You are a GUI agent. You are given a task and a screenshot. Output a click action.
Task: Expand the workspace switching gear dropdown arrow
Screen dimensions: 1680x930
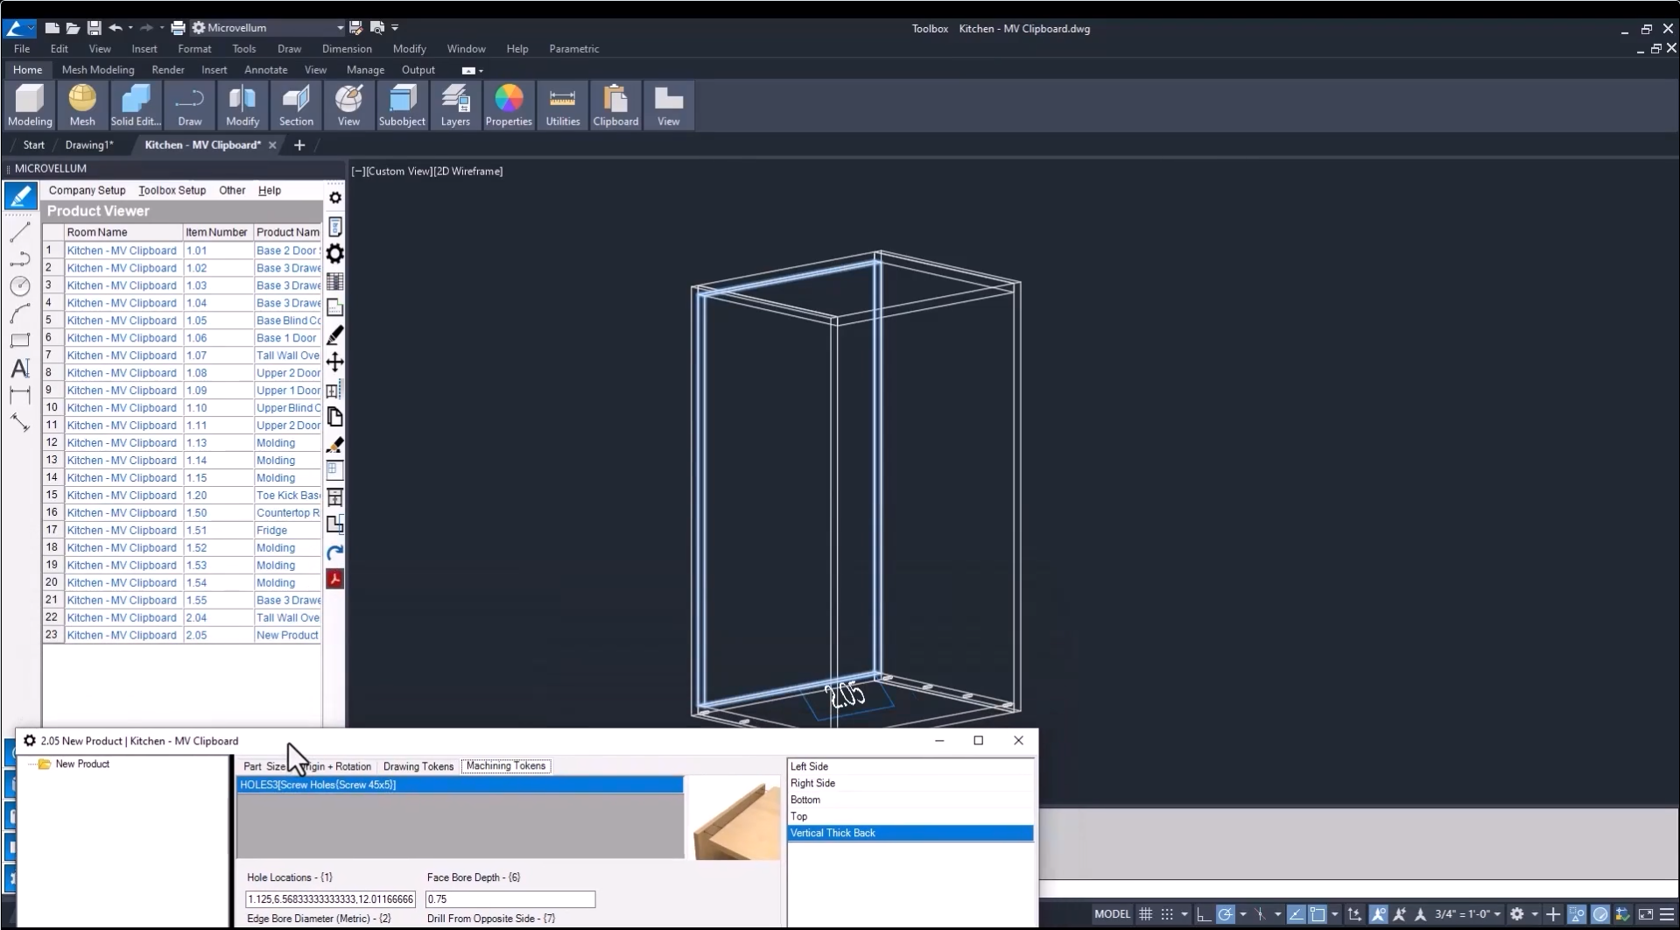point(1535,914)
